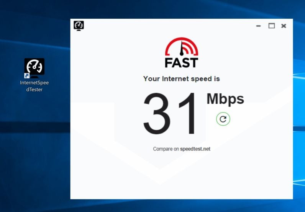Minimize the speed tester window
Viewport: 305px width, 212px height.
[x=258, y=26]
